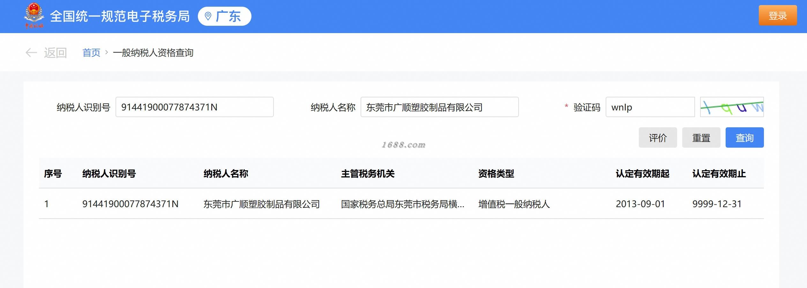807x288 pixels.
Task: Focus the 纳税人名称 input field
Action: coord(439,107)
